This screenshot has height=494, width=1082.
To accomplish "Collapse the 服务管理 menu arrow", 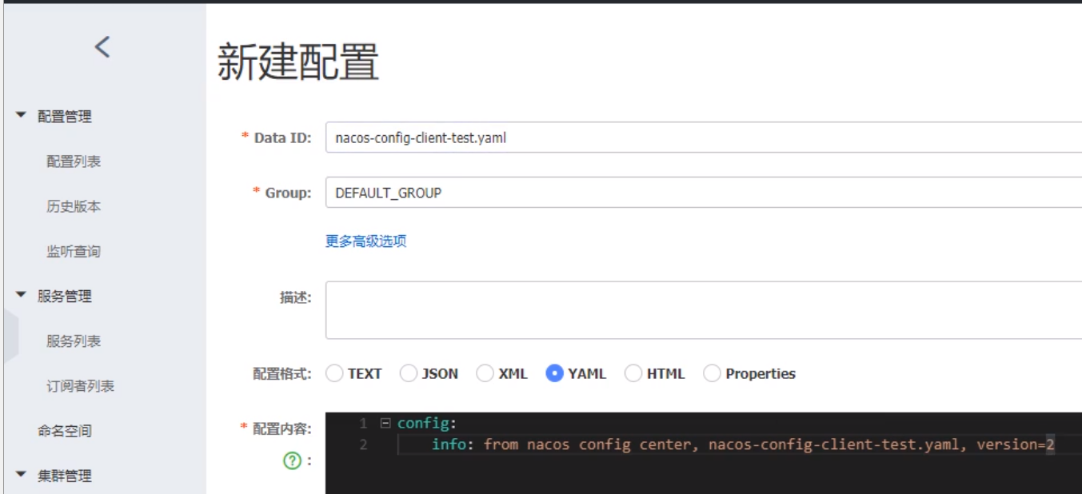I will [21, 296].
